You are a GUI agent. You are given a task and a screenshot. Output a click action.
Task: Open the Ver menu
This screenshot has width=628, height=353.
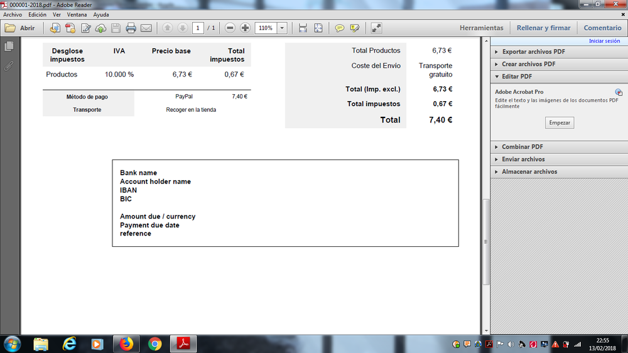pos(57,14)
